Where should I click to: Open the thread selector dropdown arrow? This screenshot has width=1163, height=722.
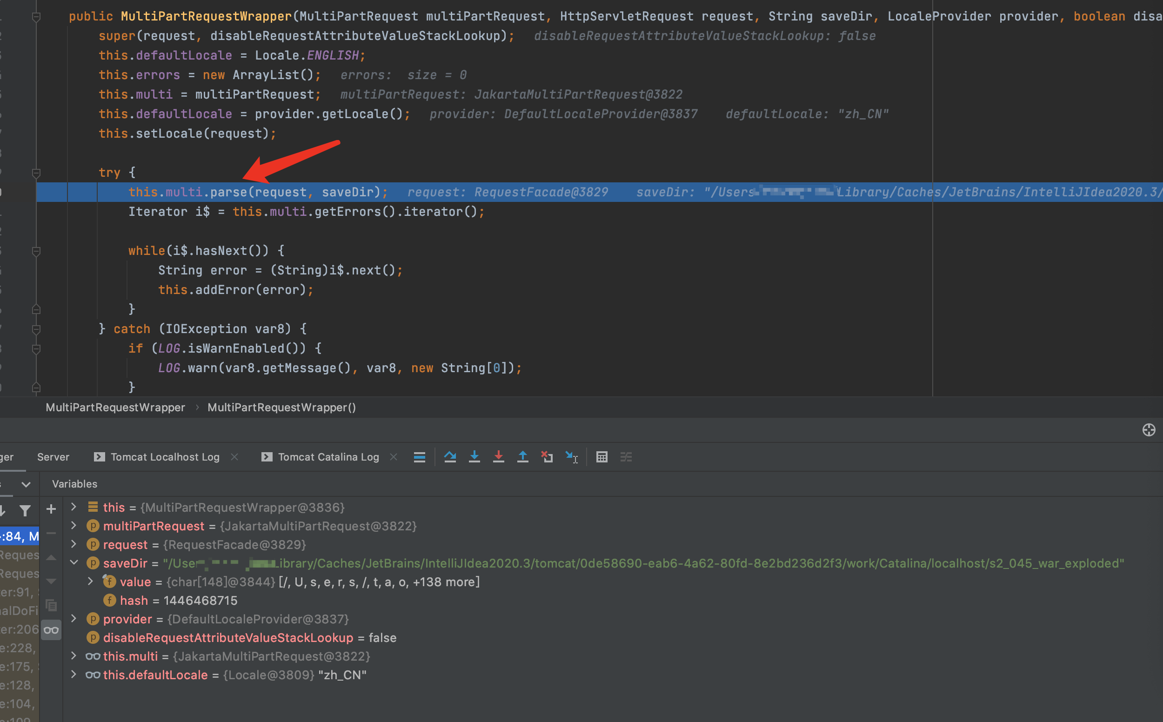tap(26, 484)
